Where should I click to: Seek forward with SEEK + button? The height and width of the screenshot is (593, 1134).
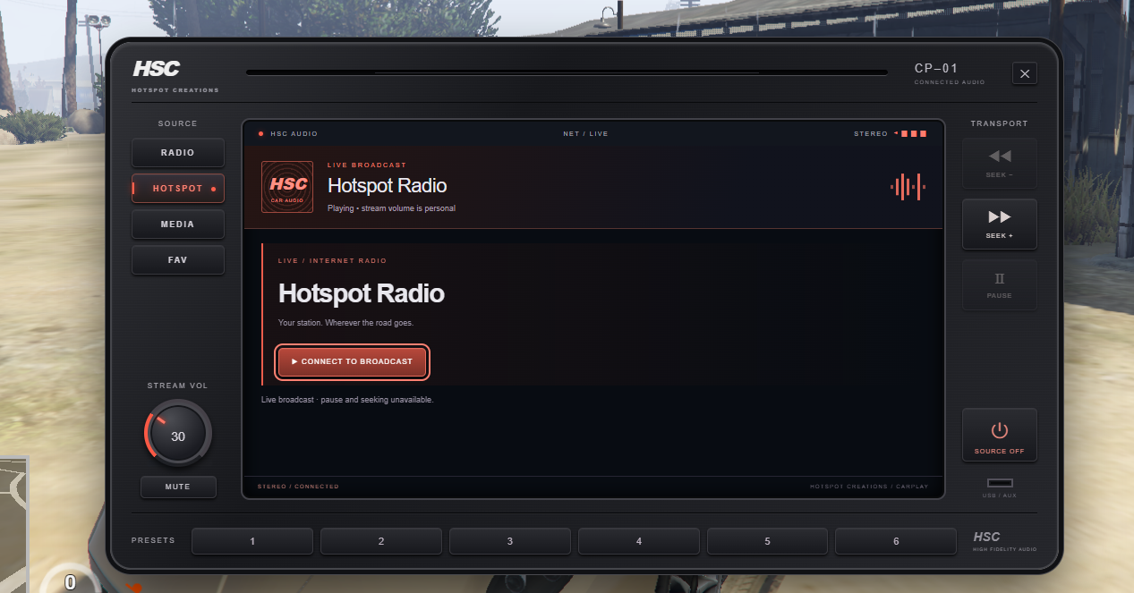pos(999,224)
